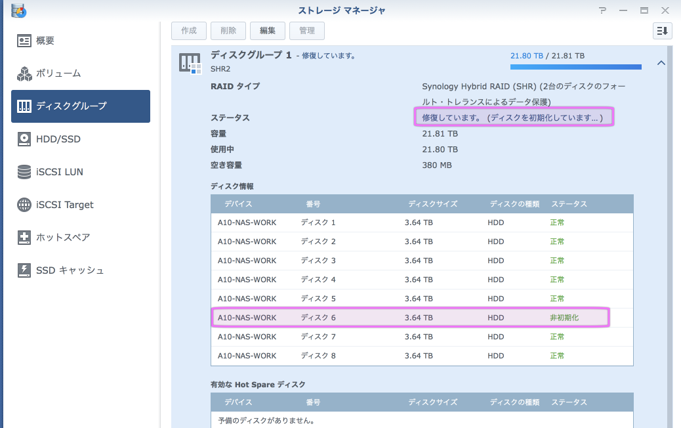
Task: Open the ディスクグループ tab in sidebar
Action: (81, 106)
